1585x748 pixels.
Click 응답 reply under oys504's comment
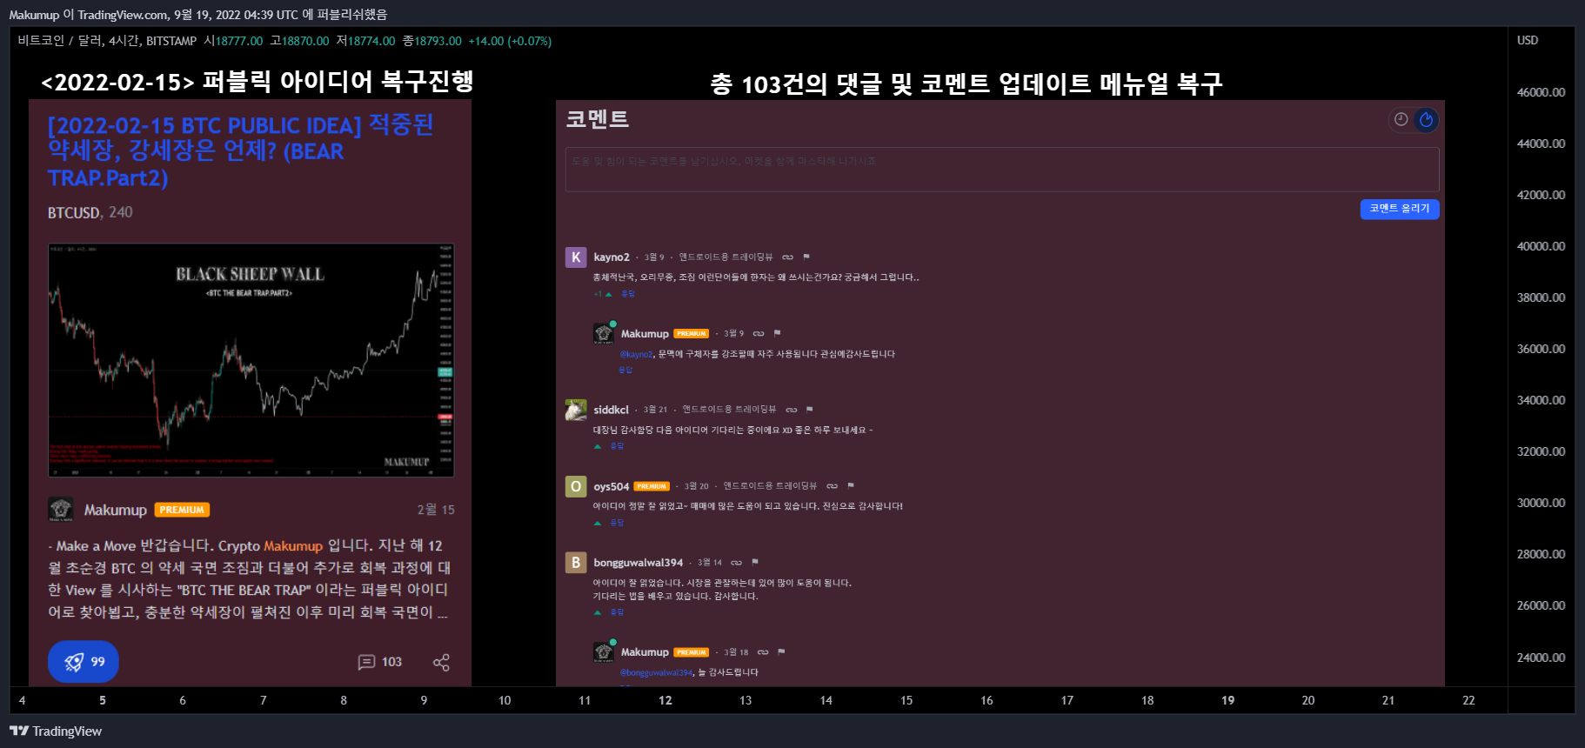pyautogui.click(x=617, y=523)
